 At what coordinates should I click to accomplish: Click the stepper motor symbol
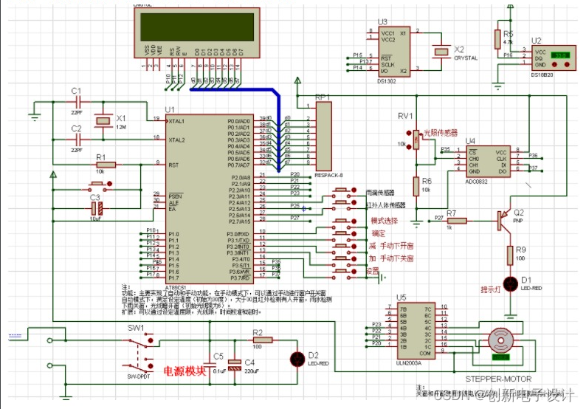(501, 340)
